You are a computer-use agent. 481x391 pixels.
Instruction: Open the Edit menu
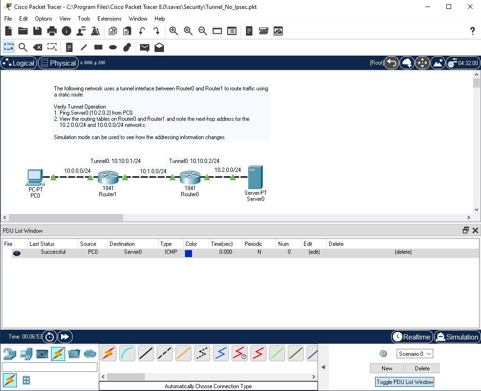pos(23,19)
